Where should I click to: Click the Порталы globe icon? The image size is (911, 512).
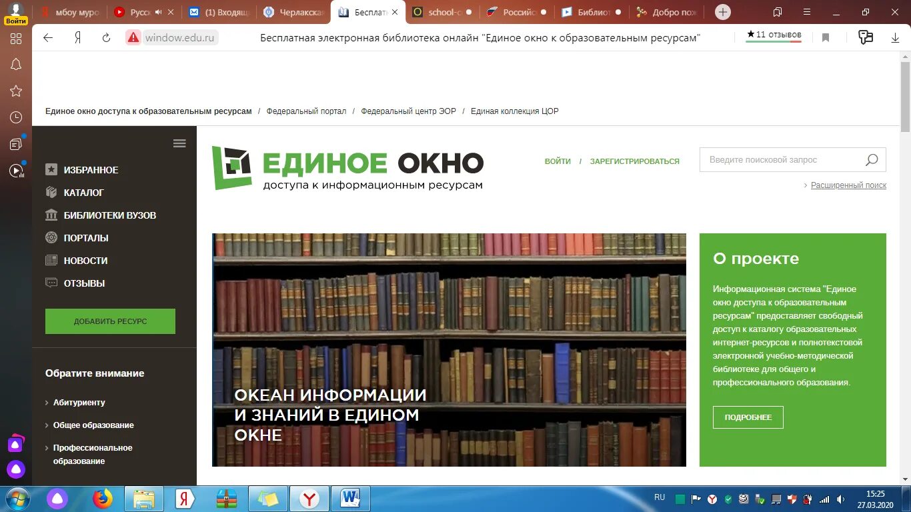pyautogui.click(x=51, y=238)
